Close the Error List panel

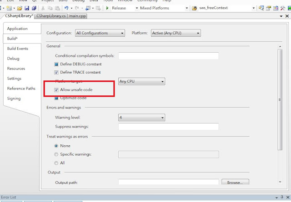pyautogui.click(x=288, y=197)
